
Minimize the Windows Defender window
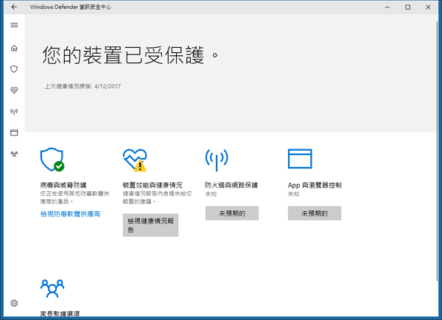[x=387, y=7]
